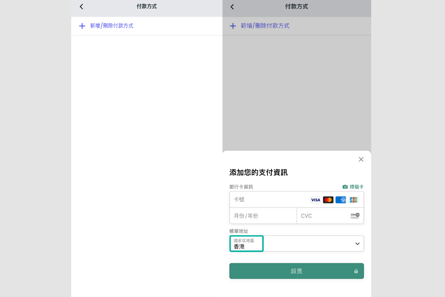445x297 pixels.
Task: Click the 月份/年份 expiry field
Action: coord(263,216)
